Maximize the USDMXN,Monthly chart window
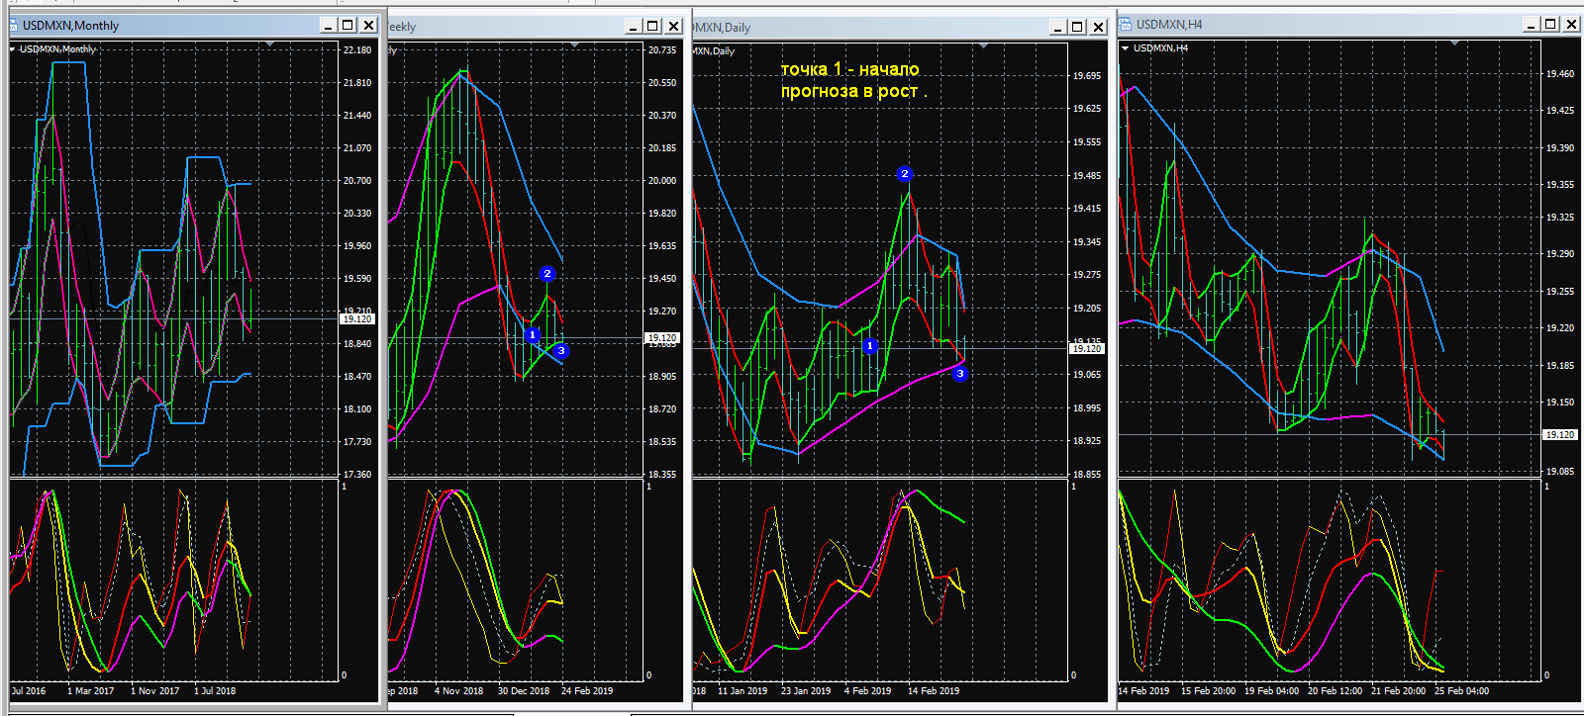The height and width of the screenshot is (716, 1584). 347,26
